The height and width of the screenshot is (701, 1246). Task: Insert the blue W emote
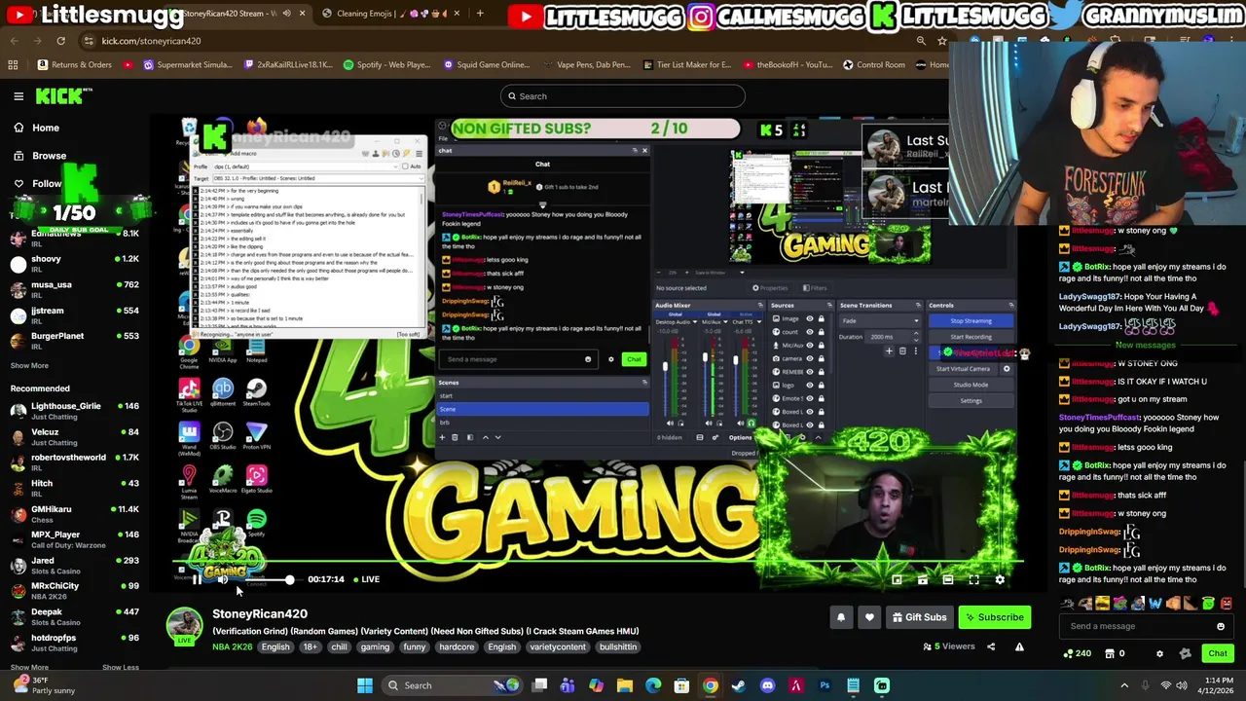[x=1154, y=604]
